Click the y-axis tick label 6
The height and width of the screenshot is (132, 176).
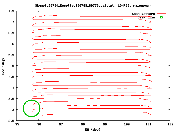pos(13,44)
